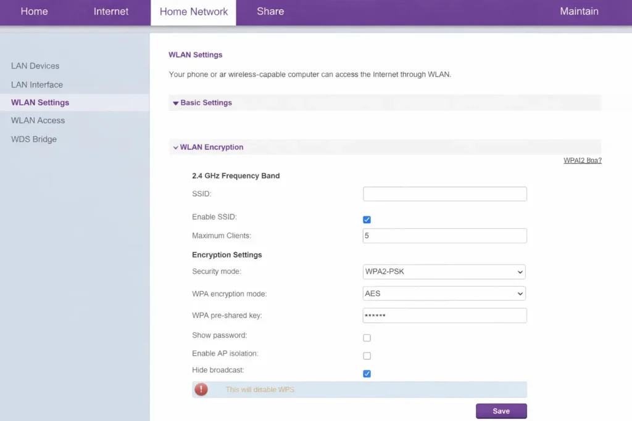The height and width of the screenshot is (421, 632).
Task: Select WLAN Settings in sidebar
Action: coord(75,103)
